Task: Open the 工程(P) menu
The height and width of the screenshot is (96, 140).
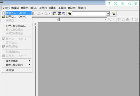Action: [x=43, y=8]
